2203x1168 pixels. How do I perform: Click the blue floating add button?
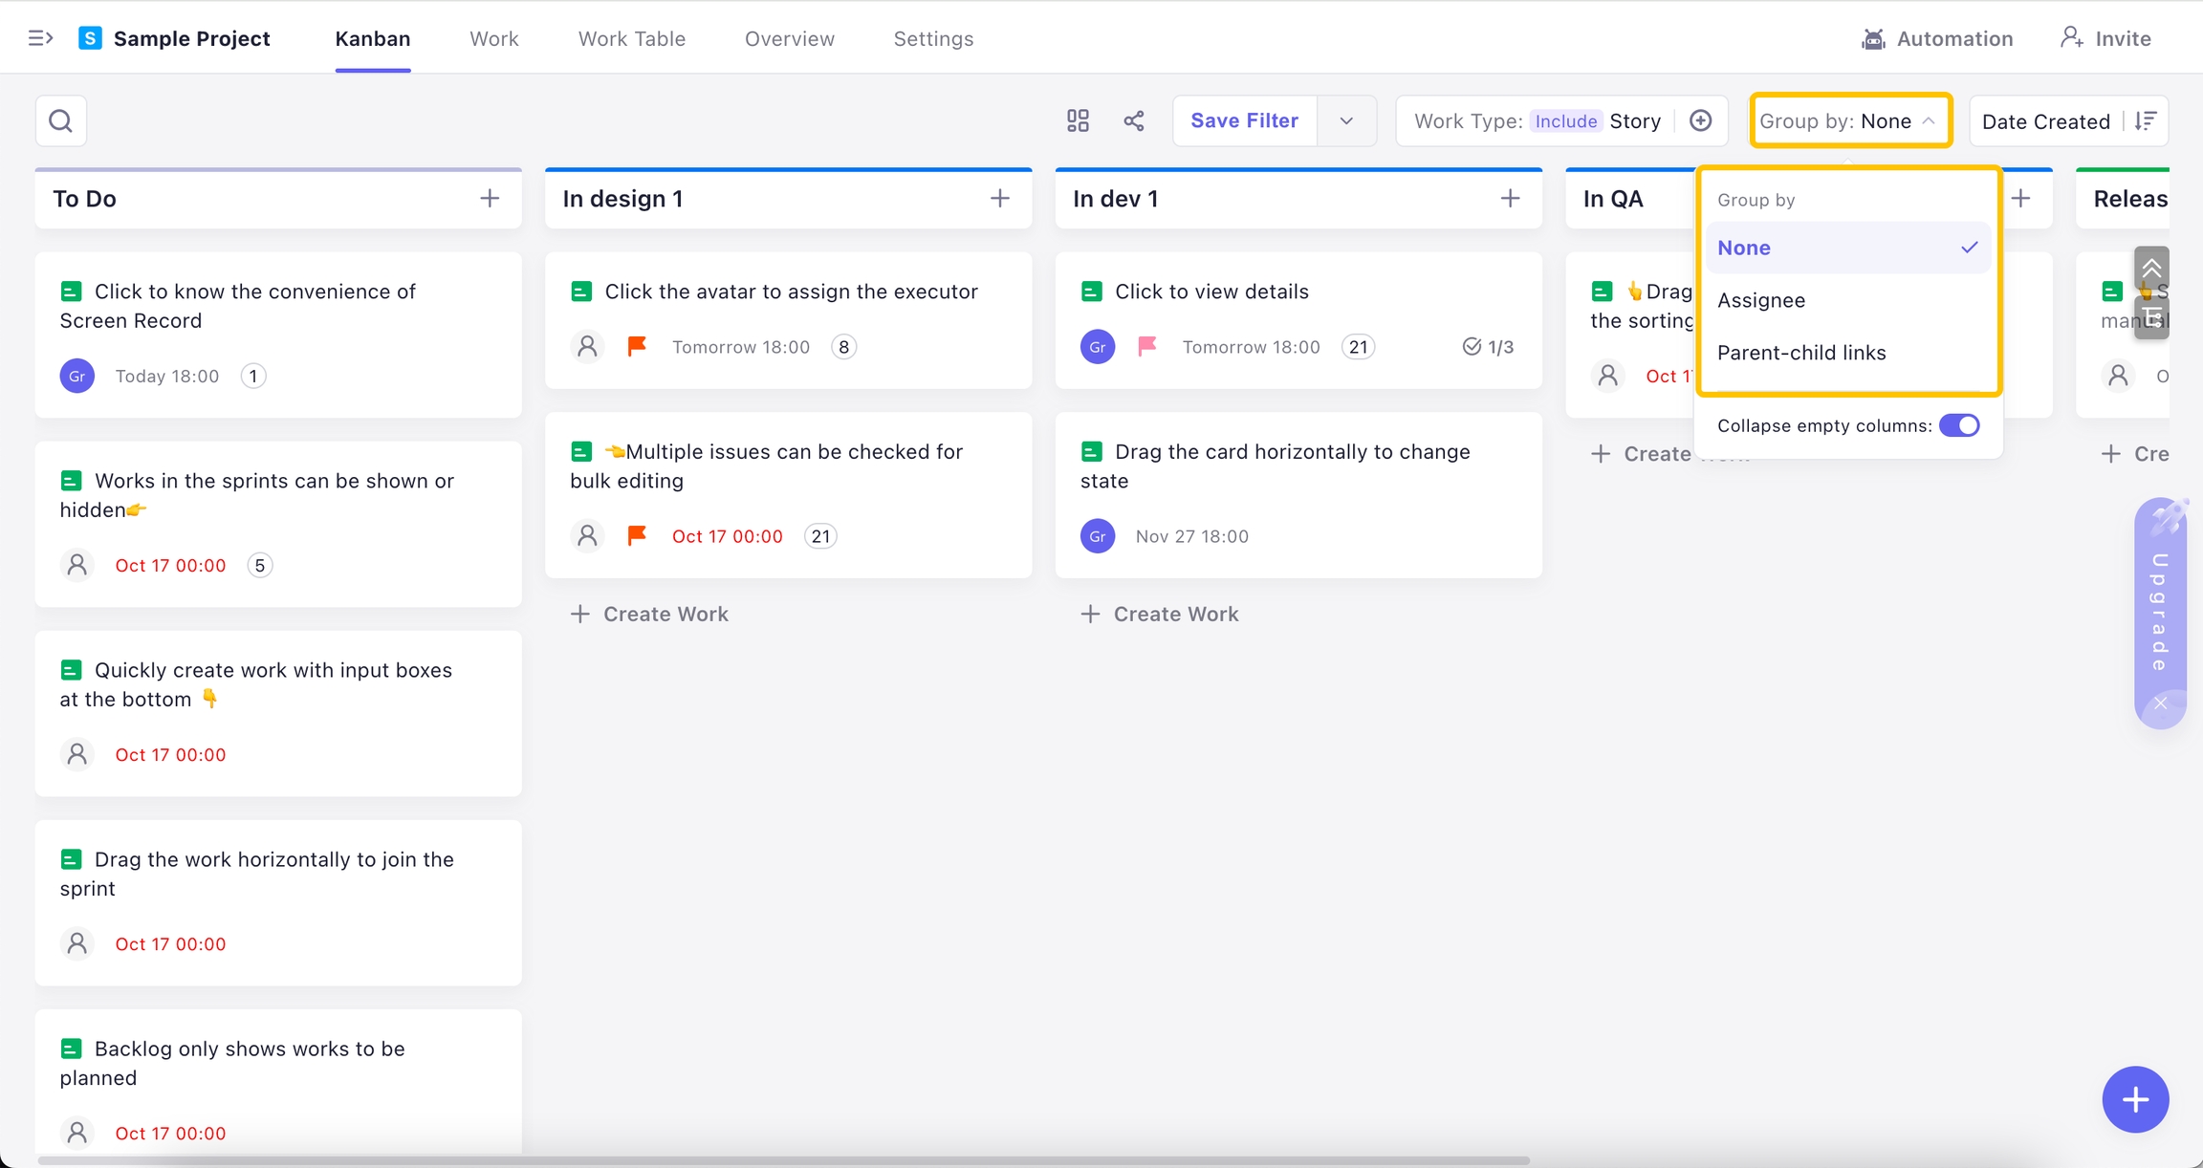[2134, 1099]
